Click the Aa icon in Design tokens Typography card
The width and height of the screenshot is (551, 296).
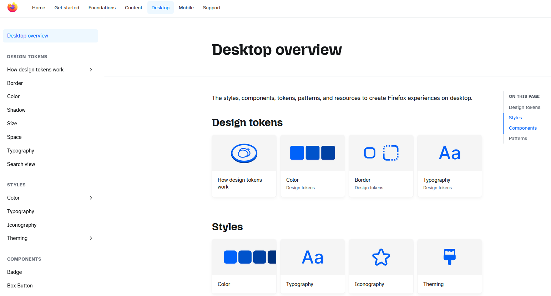pos(449,153)
